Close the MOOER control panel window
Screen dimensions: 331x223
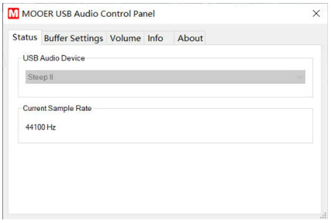(317, 14)
